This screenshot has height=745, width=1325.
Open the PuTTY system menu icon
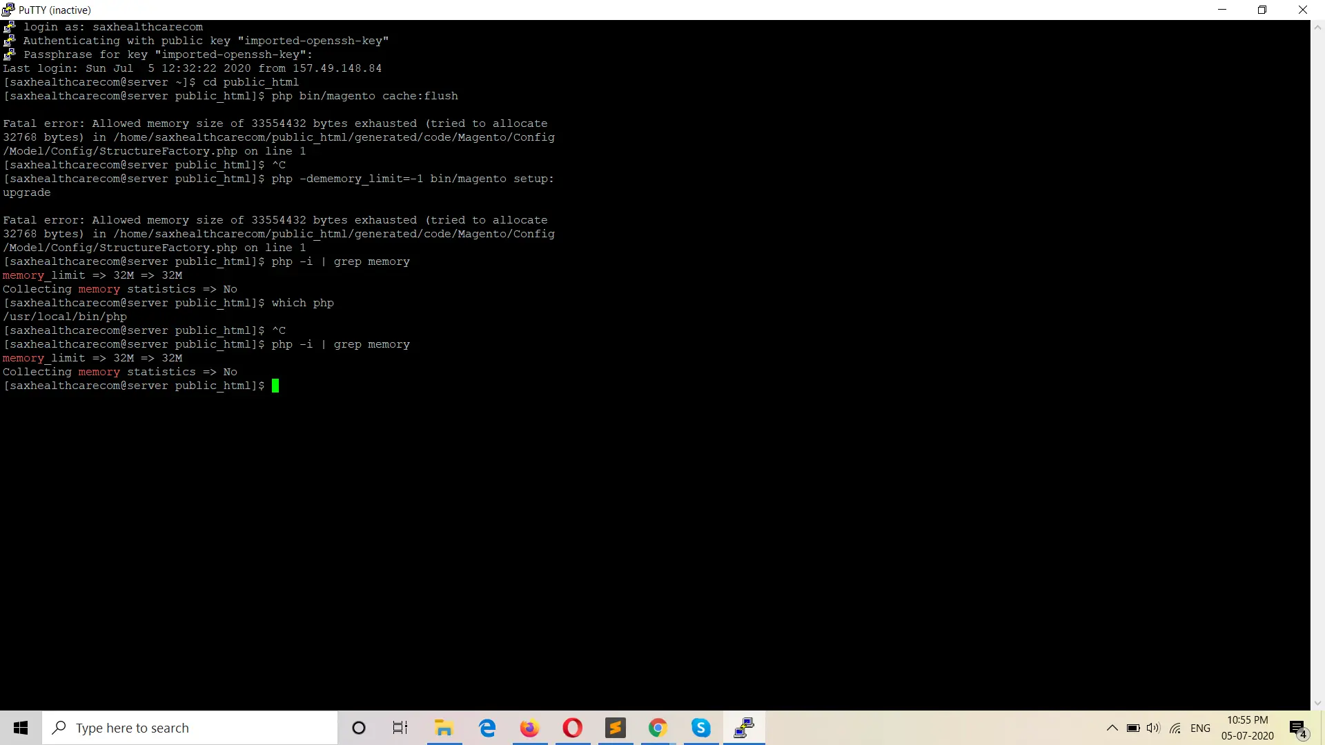click(x=8, y=10)
